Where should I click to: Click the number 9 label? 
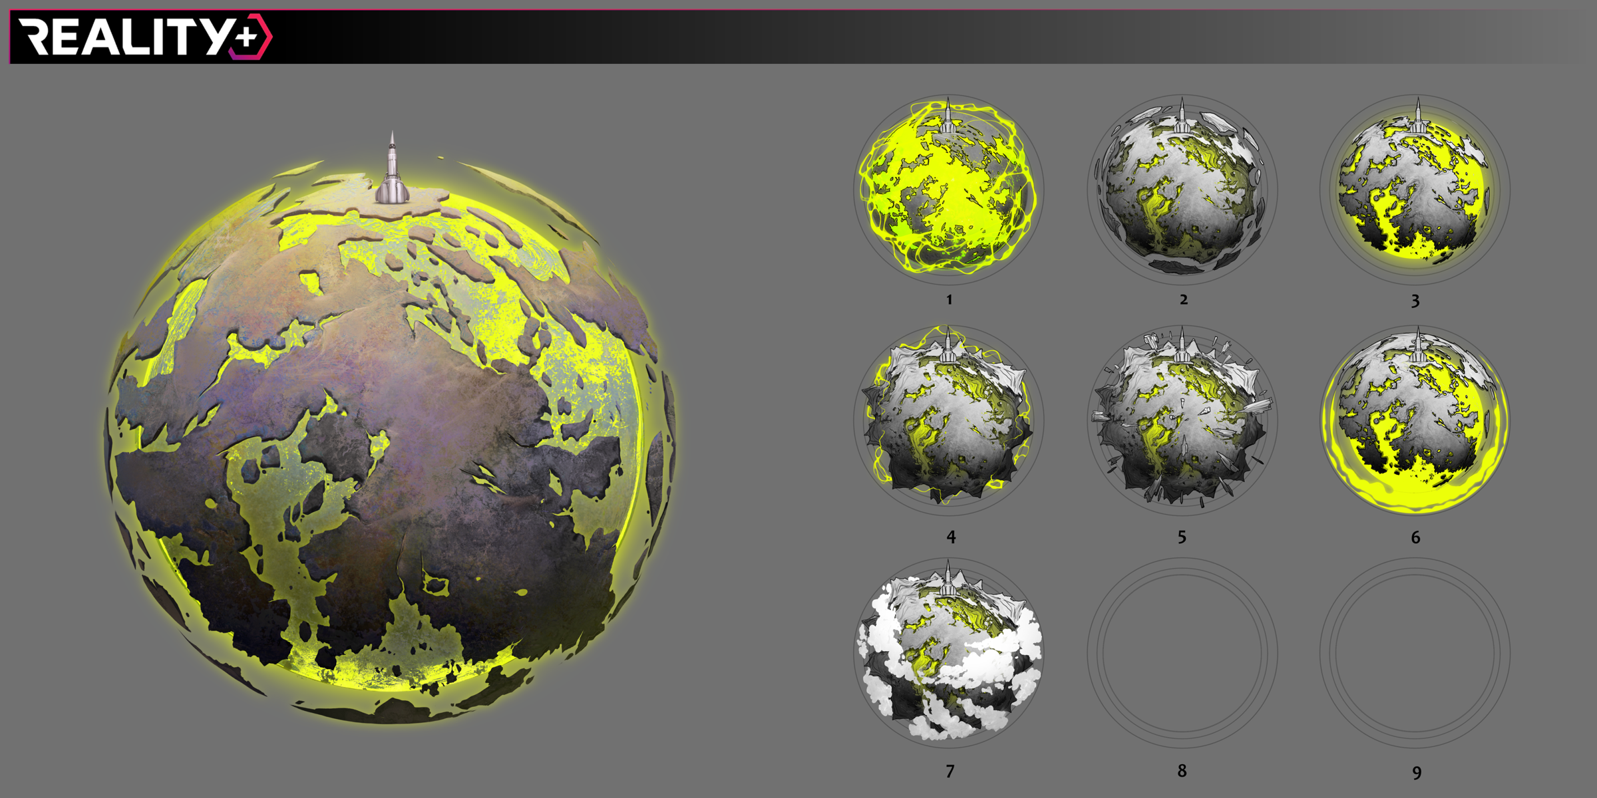[1417, 773]
